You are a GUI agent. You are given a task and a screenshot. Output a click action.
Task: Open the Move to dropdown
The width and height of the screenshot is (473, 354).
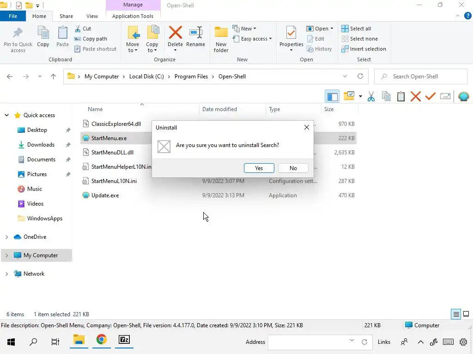click(133, 47)
